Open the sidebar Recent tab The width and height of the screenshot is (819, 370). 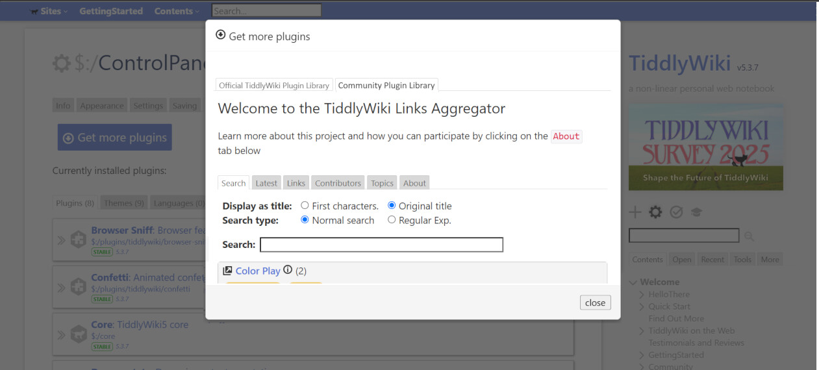(712, 259)
